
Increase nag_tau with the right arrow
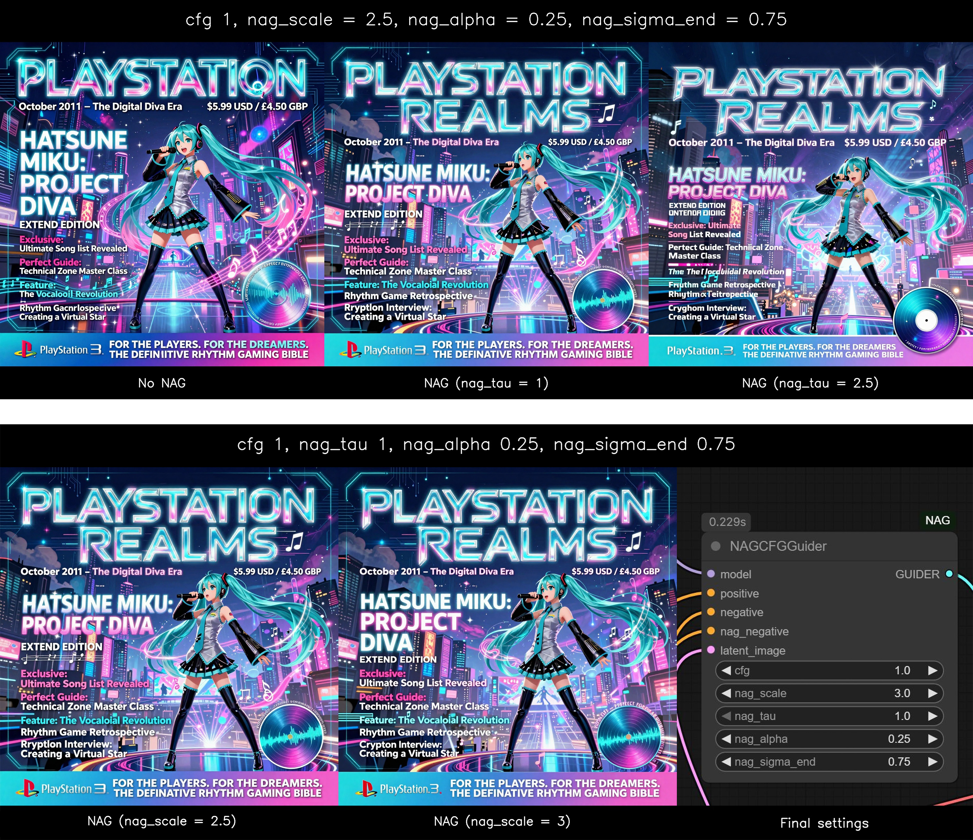pos(932,716)
